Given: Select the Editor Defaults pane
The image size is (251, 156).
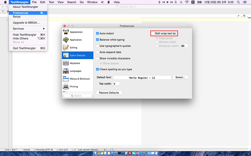Looking at the screenshot, I should 77,55.
